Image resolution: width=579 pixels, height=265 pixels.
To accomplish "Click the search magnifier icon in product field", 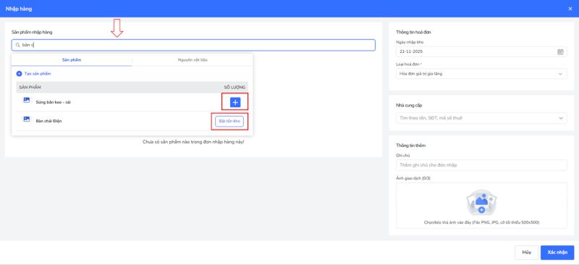I will click(17, 45).
